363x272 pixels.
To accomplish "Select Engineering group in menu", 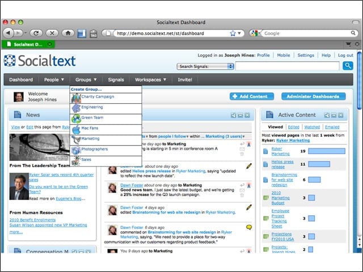I will pyautogui.click(x=105, y=108).
